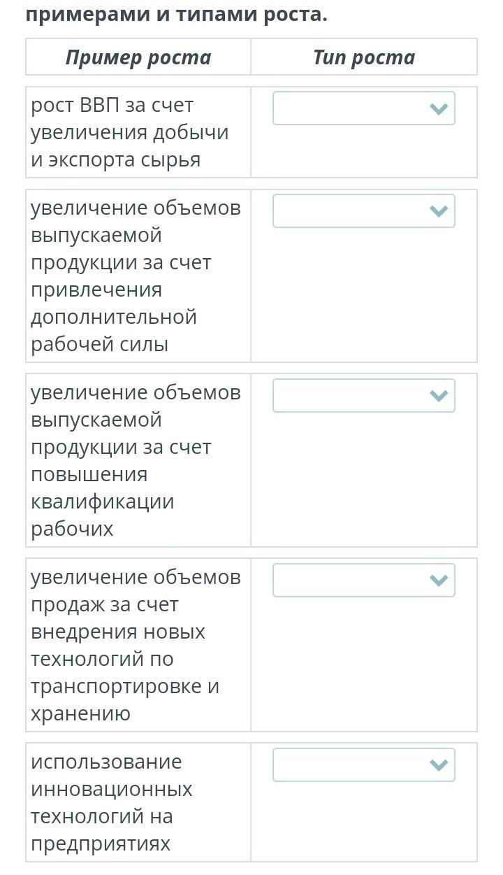Image resolution: width=503 pixels, height=875 pixels.
Task: Click the Тип роста column header
Action: [x=364, y=57]
